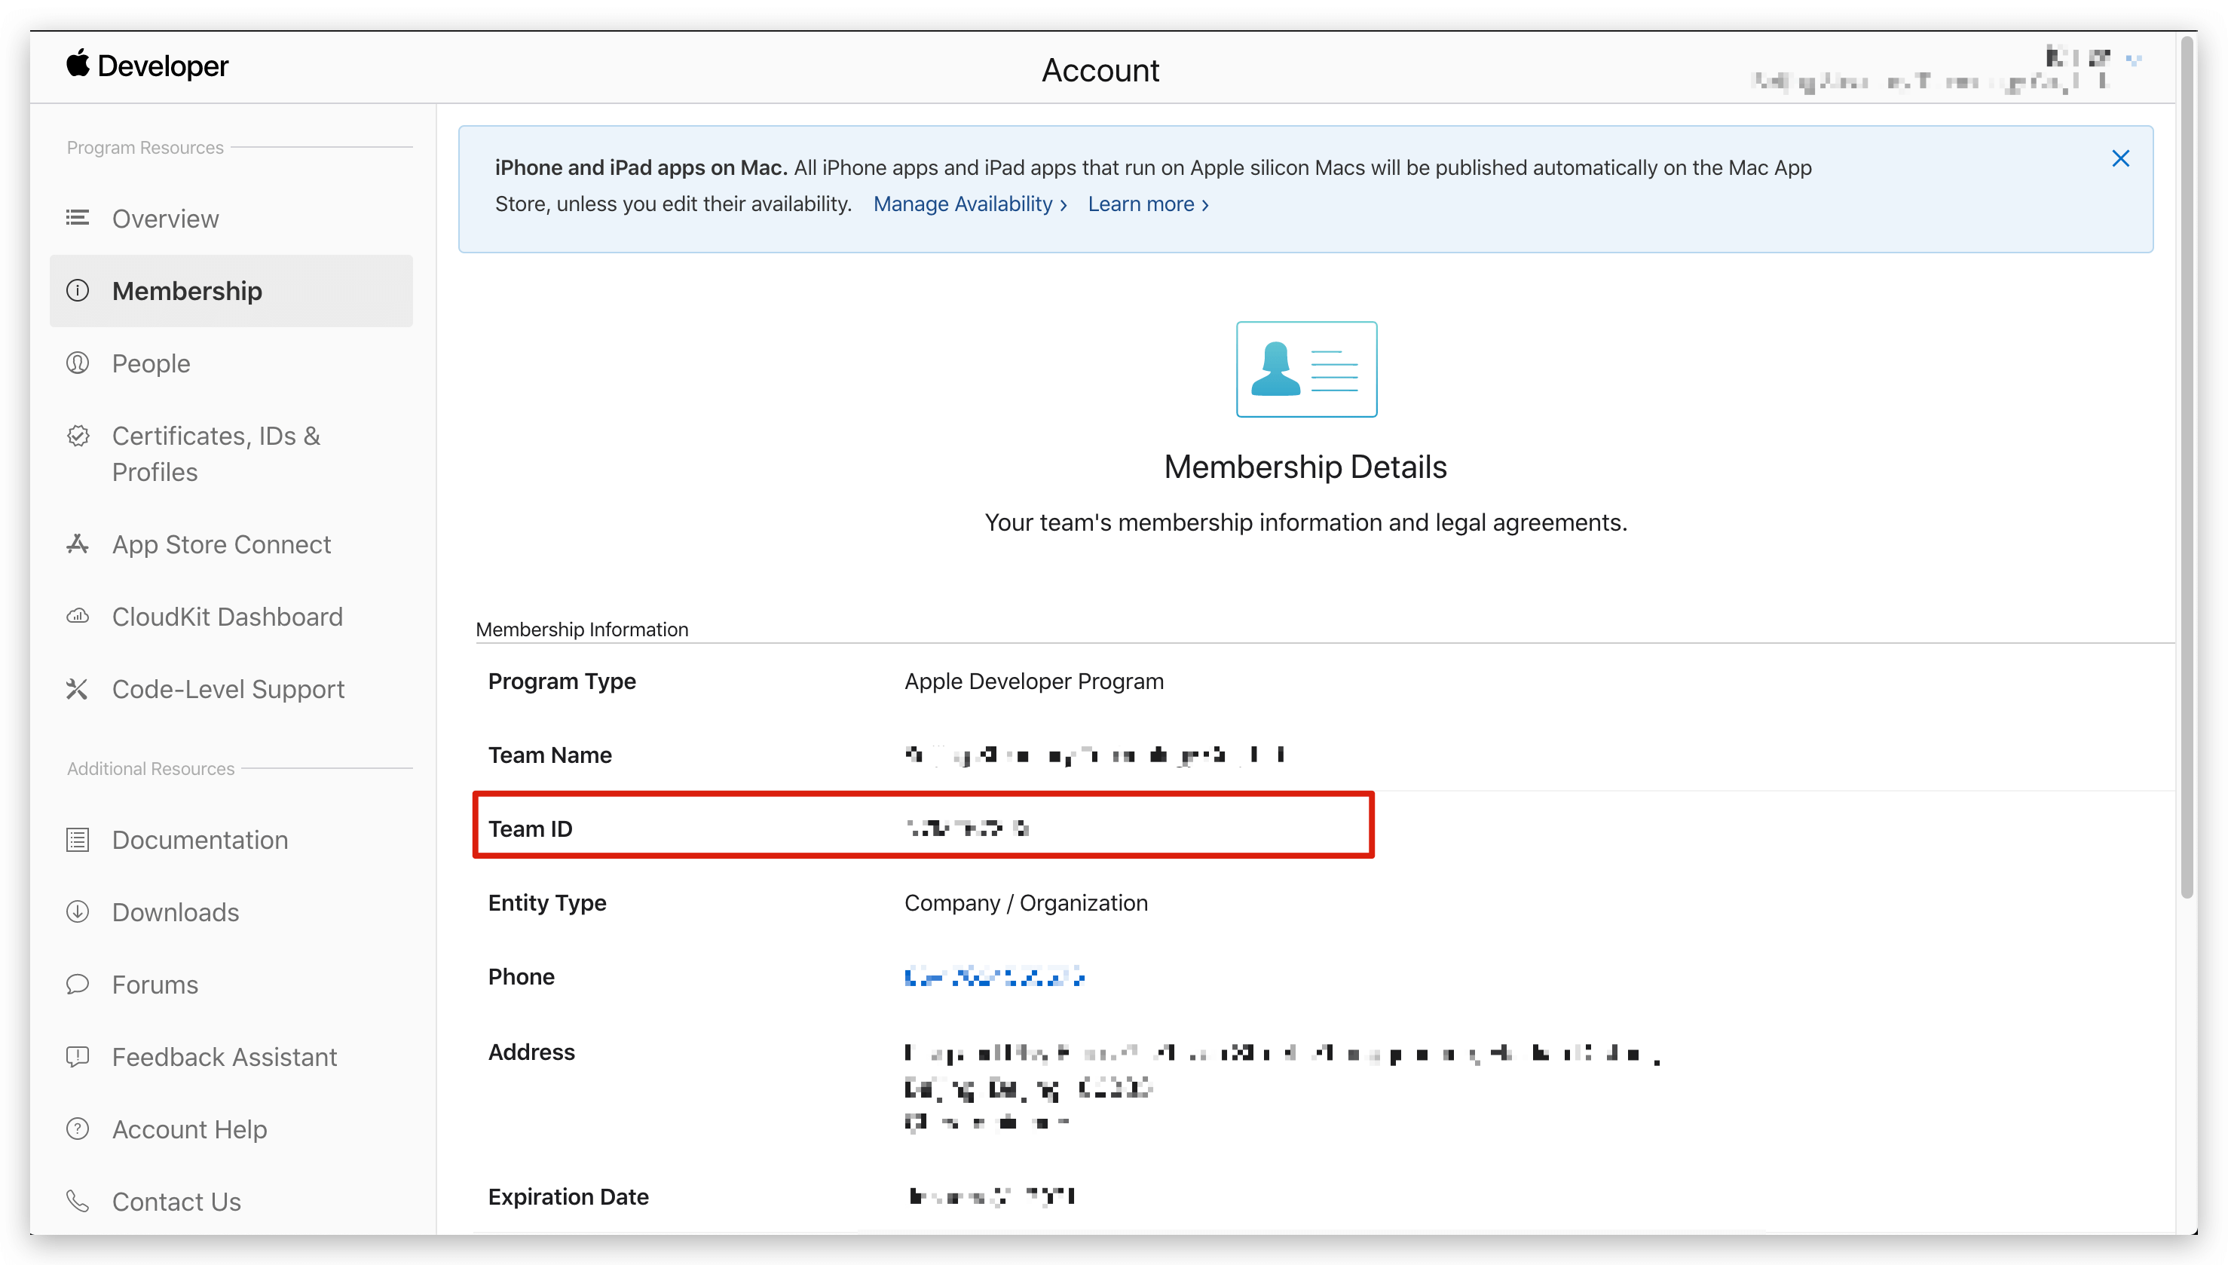
Task: Follow the Learn more link
Action: click(1147, 204)
